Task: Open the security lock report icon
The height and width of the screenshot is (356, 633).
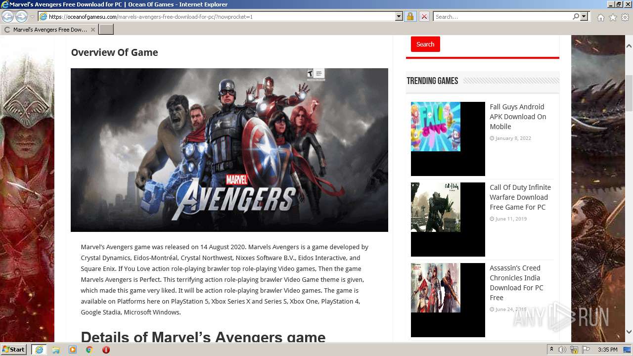Action: (x=410, y=17)
